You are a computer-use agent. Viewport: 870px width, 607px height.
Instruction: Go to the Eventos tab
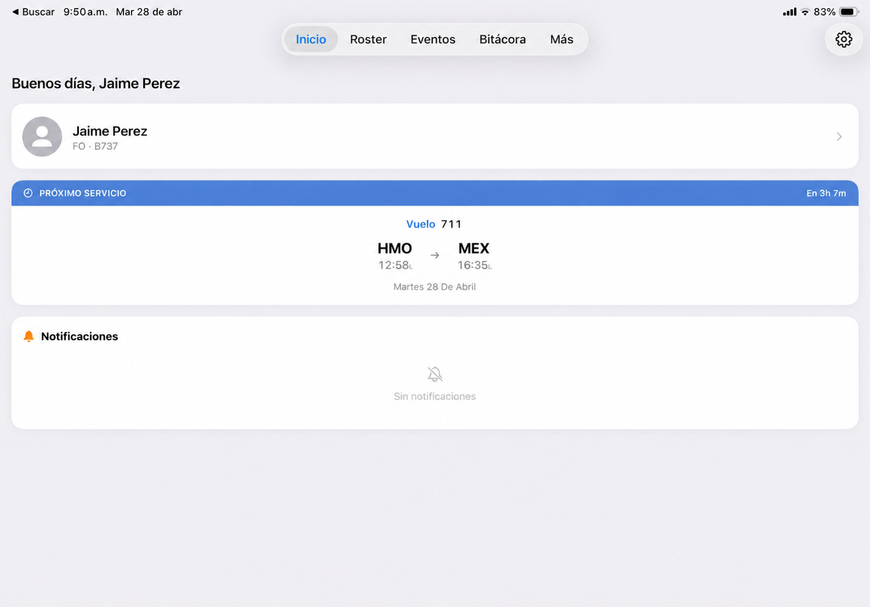(433, 39)
